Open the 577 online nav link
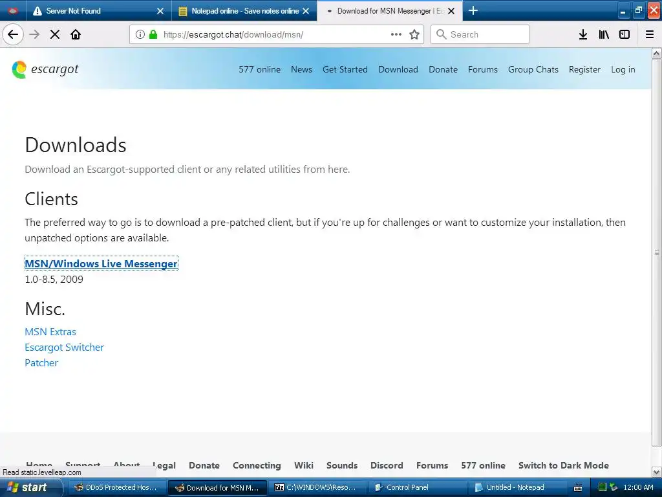This screenshot has height=497, width=662. (x=260, y=69)
